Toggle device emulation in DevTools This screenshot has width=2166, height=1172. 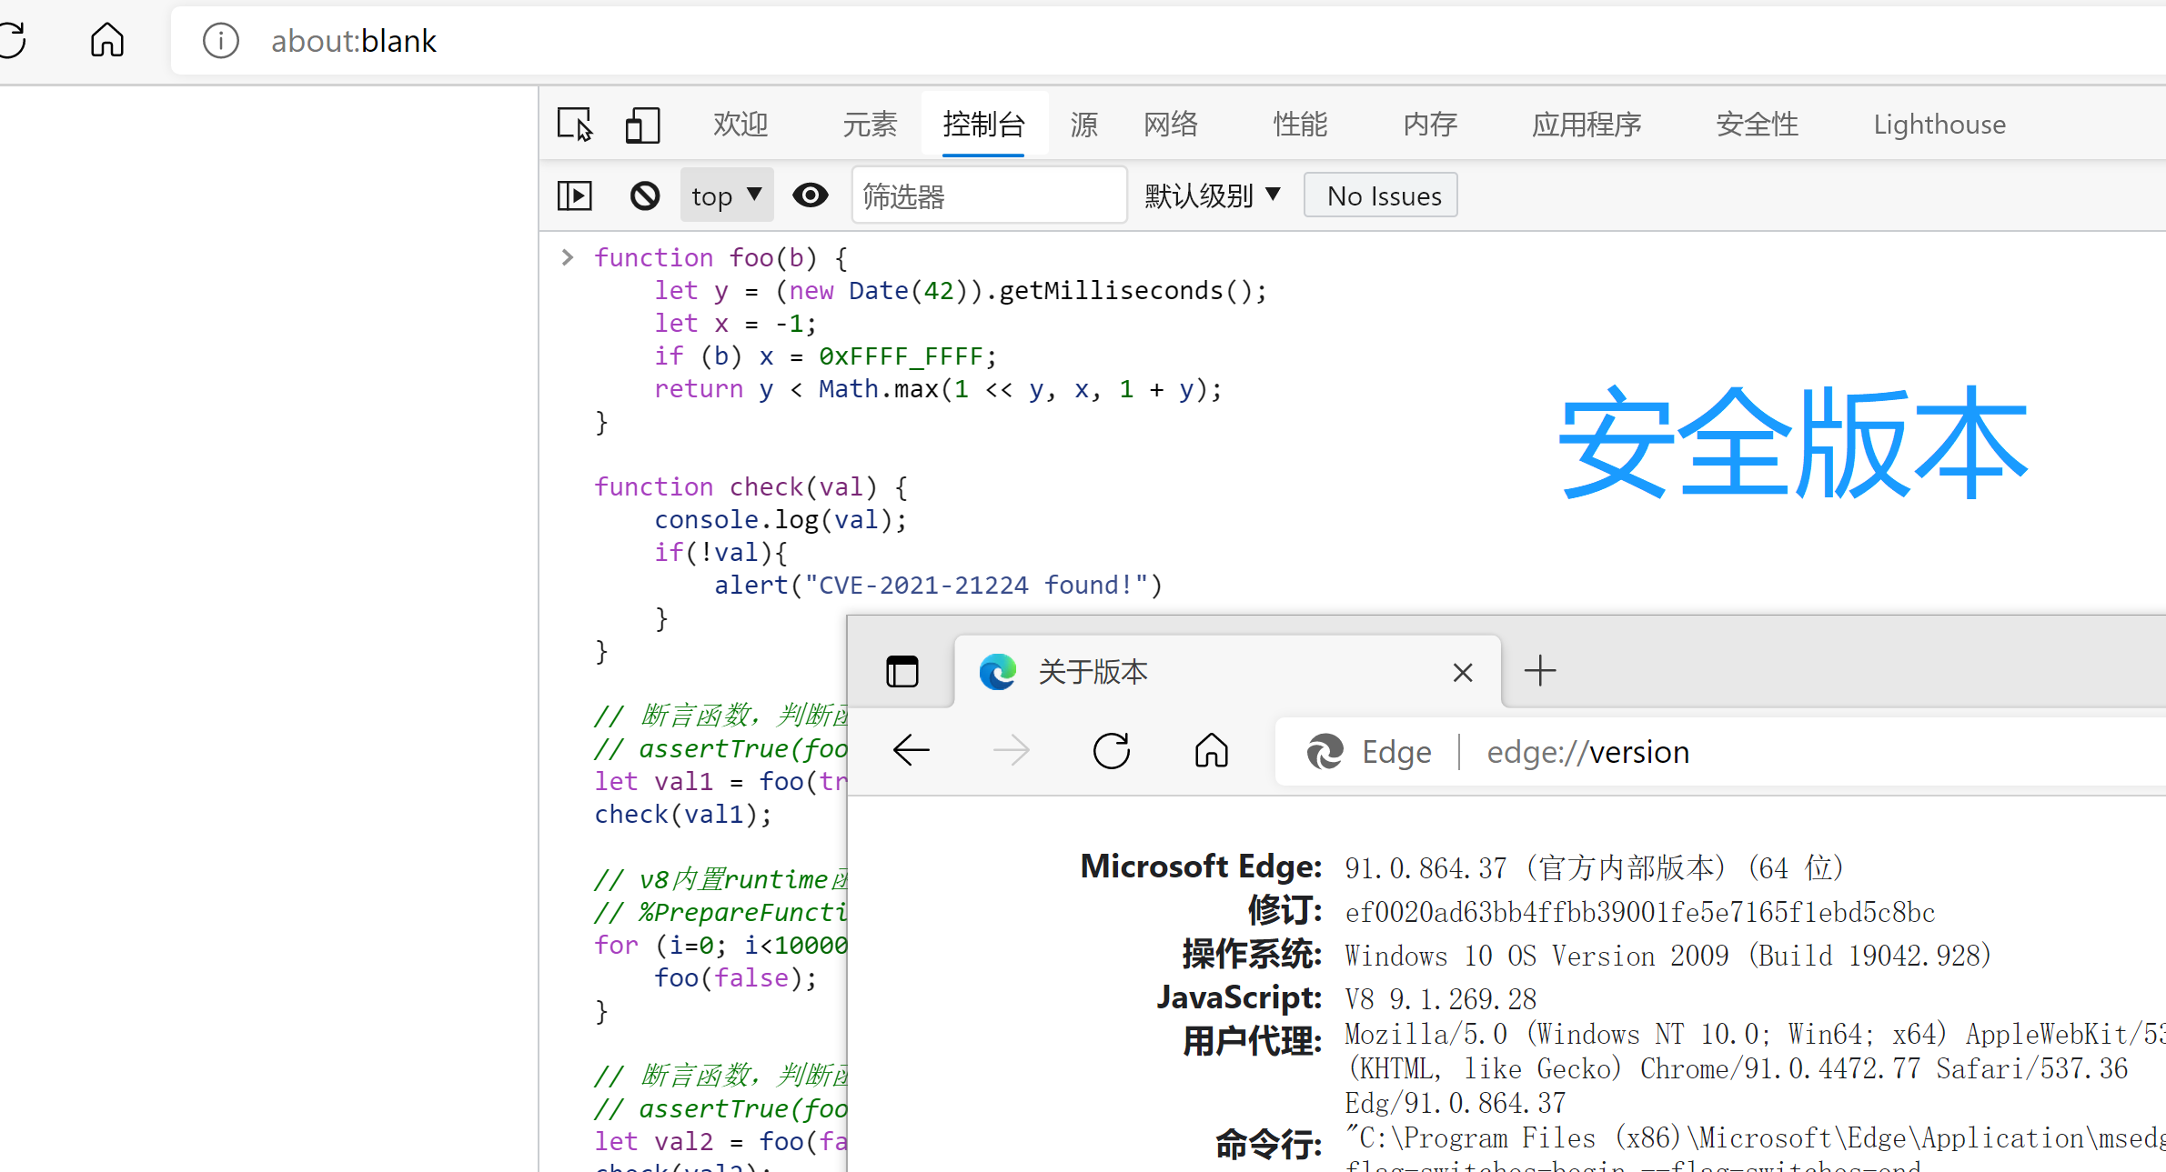click(x=642, y=125)
